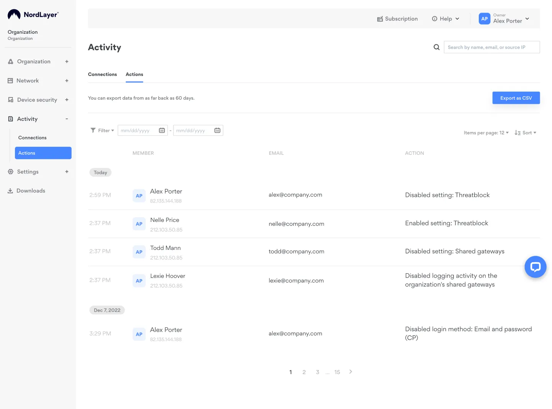Click "Enabled setting: Threatblock" action
Image resolution: width=552 pixels, height=409 pixels.
447,223
